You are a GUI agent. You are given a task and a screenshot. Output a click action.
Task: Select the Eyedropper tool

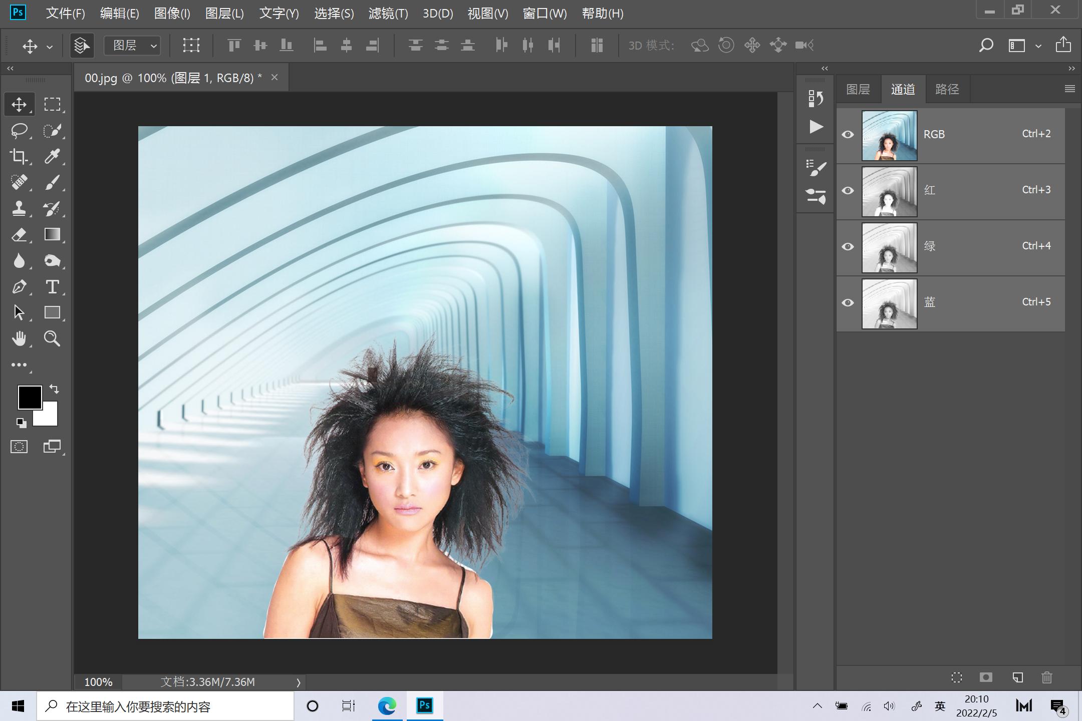pos(52,157)
